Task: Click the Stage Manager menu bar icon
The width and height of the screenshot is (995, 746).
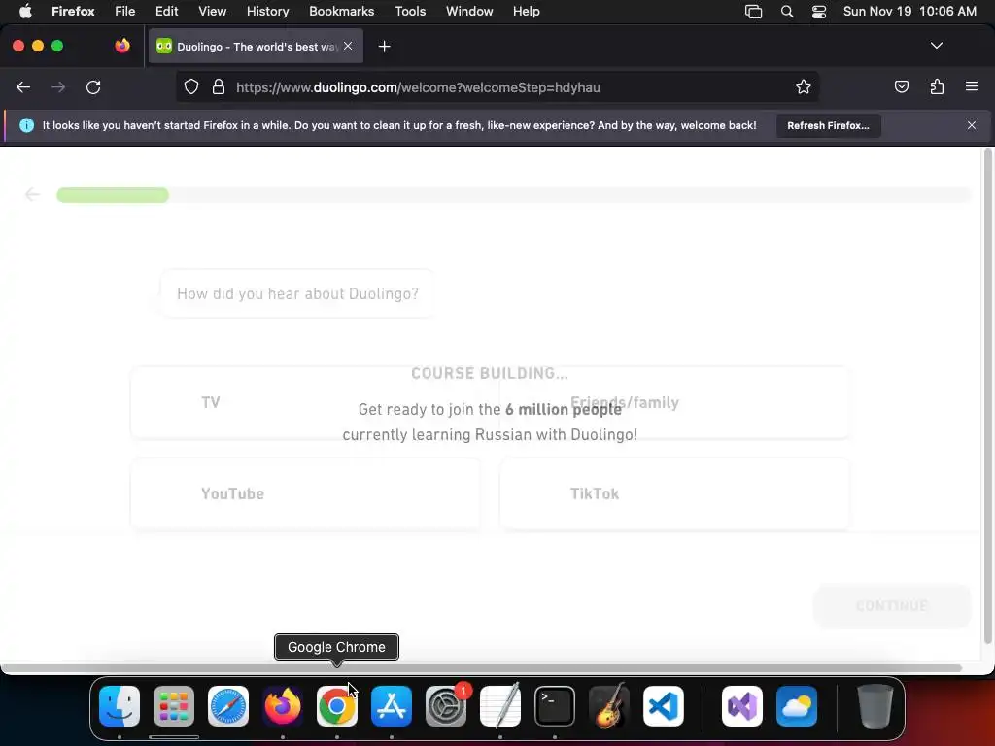Action: (x=753, y=12)
